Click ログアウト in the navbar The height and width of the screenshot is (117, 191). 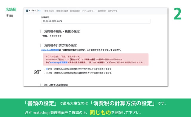click(x=113, y=11)
